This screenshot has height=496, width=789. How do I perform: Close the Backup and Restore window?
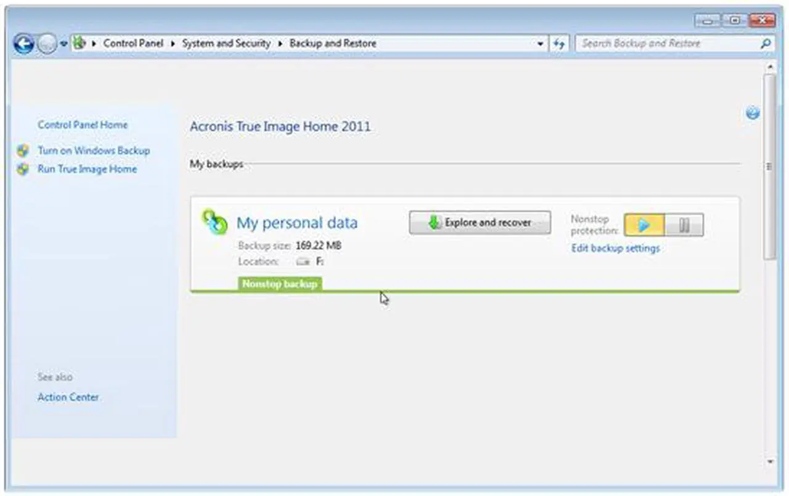pos(762,20)
